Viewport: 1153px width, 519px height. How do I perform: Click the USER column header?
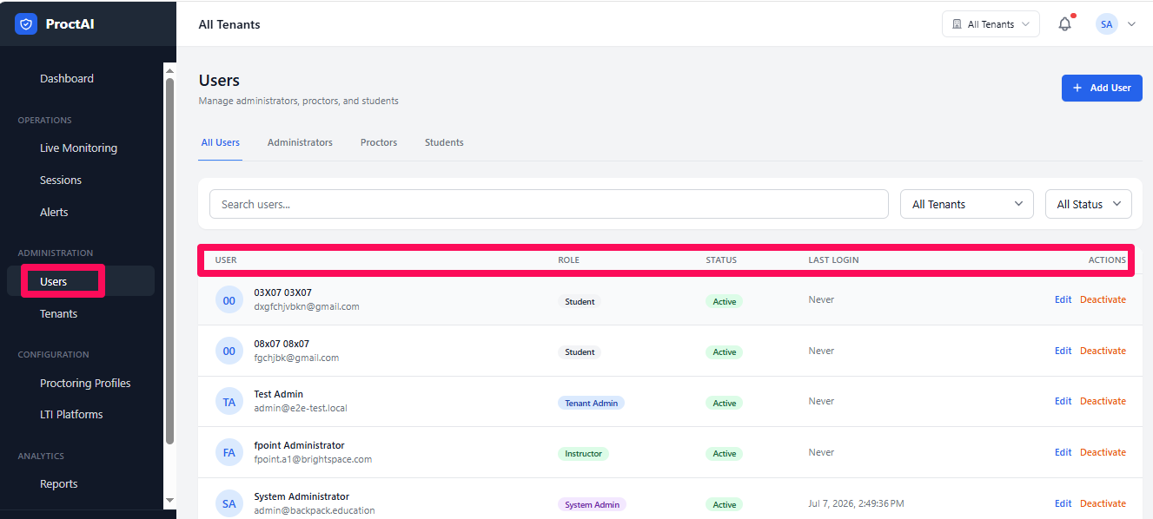226,260
